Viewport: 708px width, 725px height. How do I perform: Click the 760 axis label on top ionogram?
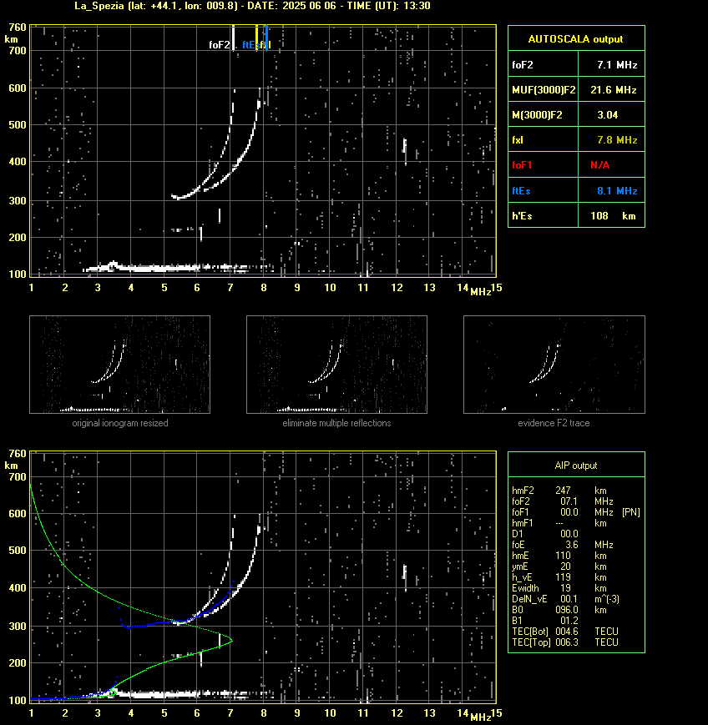(x=18, y=27)
